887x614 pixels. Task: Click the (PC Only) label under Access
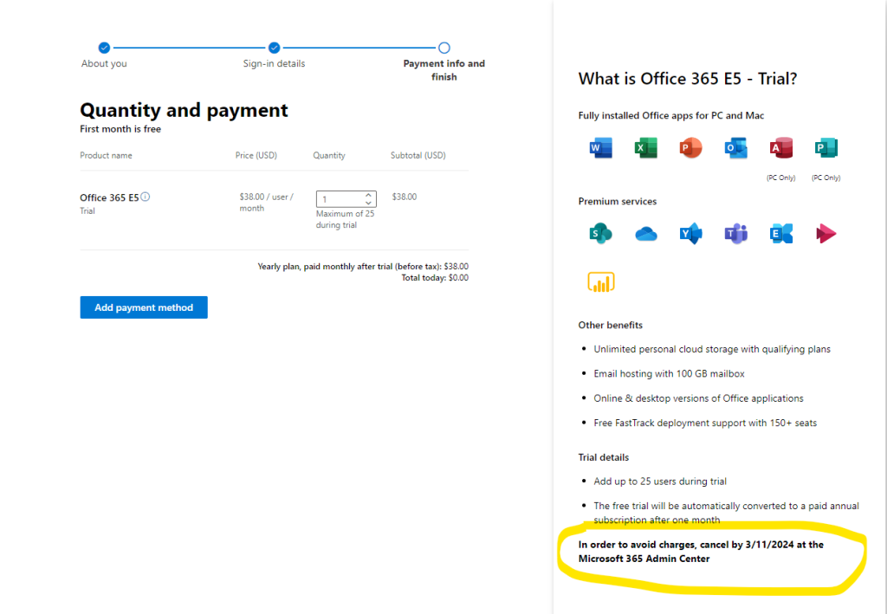(781, 178)
